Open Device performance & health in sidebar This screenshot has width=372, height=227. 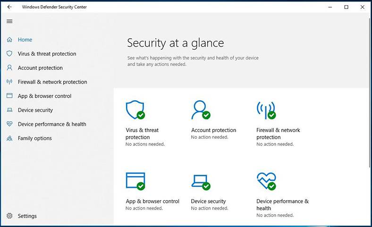coord(52,124)
